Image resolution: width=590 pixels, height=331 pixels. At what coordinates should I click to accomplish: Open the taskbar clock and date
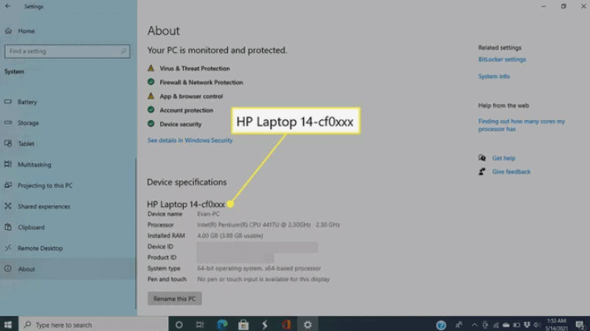coord(557,324)
